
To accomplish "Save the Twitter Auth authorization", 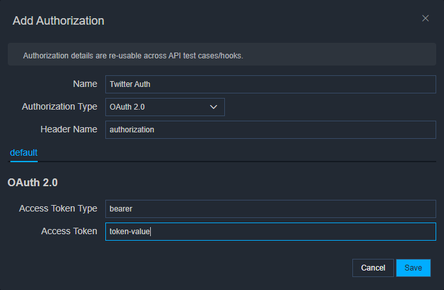I will click(413, 268).
